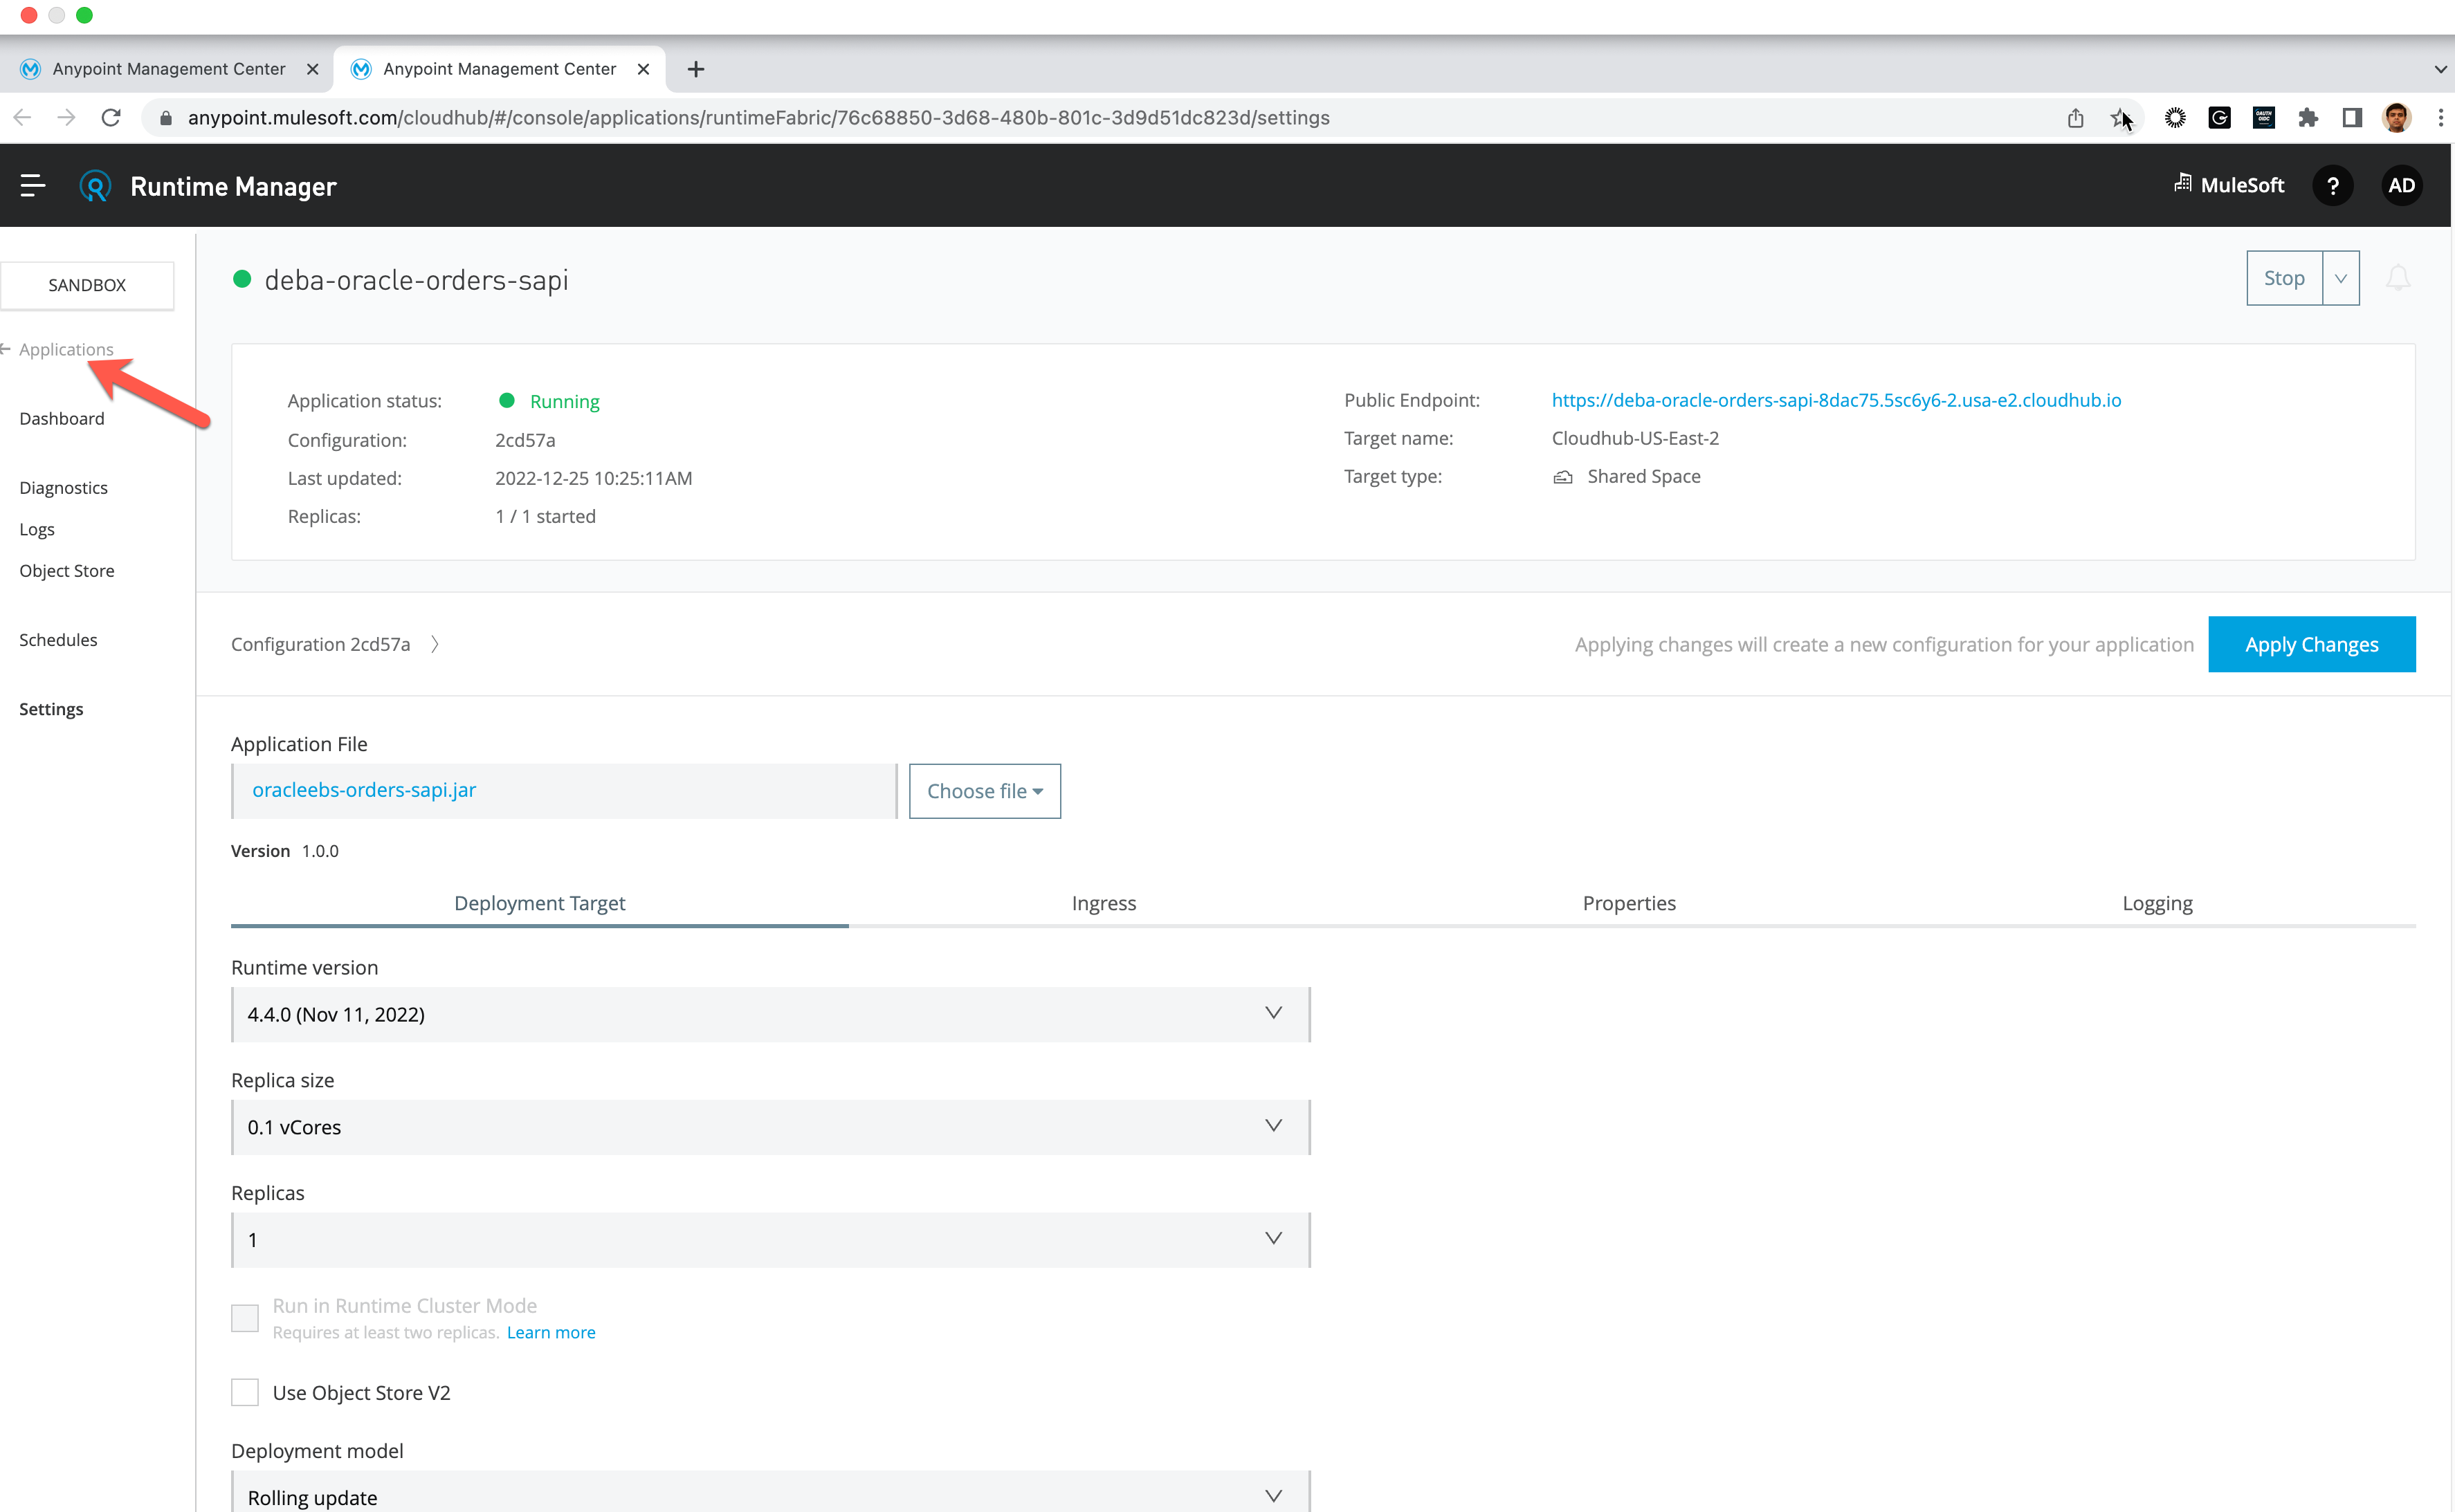Enable Use Object Store V2 checkbox
2455x1512 pixels.
point(245,1393)
